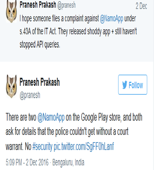Open @NamoApp mention in the Google Play tweet
154x170 pixels.
click(51, 117)
